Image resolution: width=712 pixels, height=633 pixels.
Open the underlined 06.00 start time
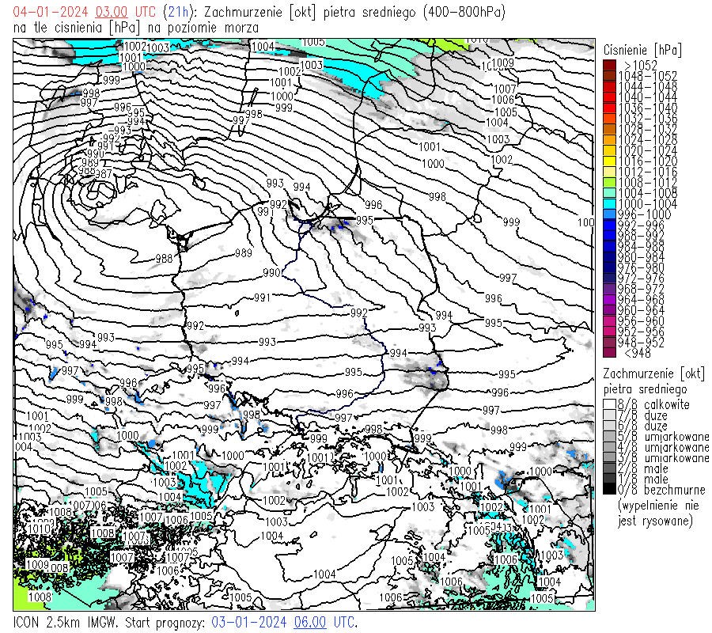tap(309, 622)
